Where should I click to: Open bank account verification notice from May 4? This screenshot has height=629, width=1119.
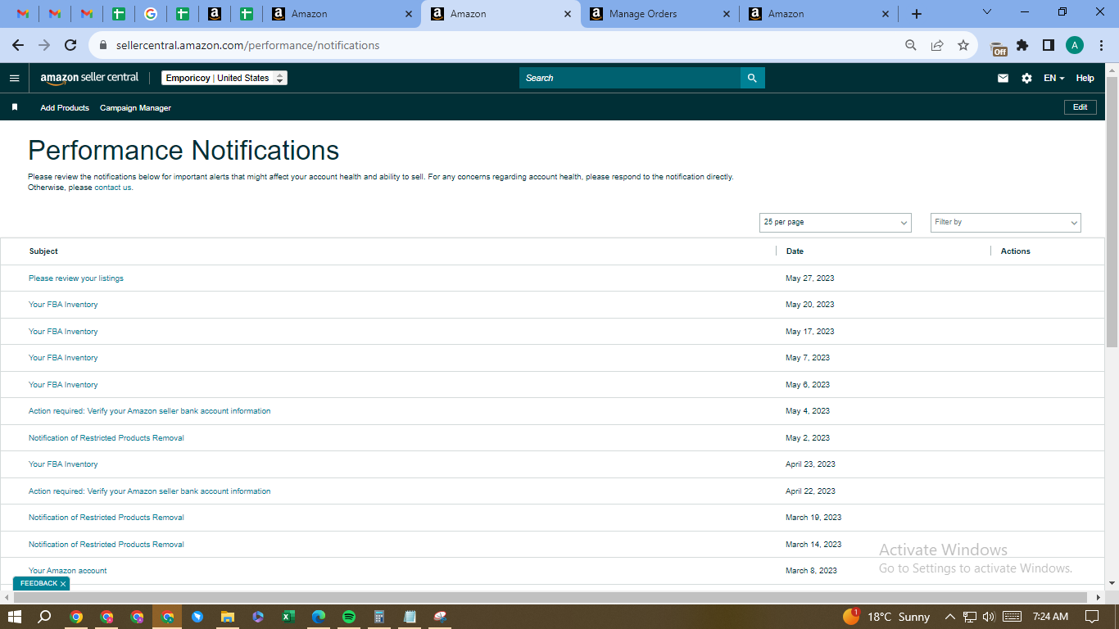click(x=149, y=411)
